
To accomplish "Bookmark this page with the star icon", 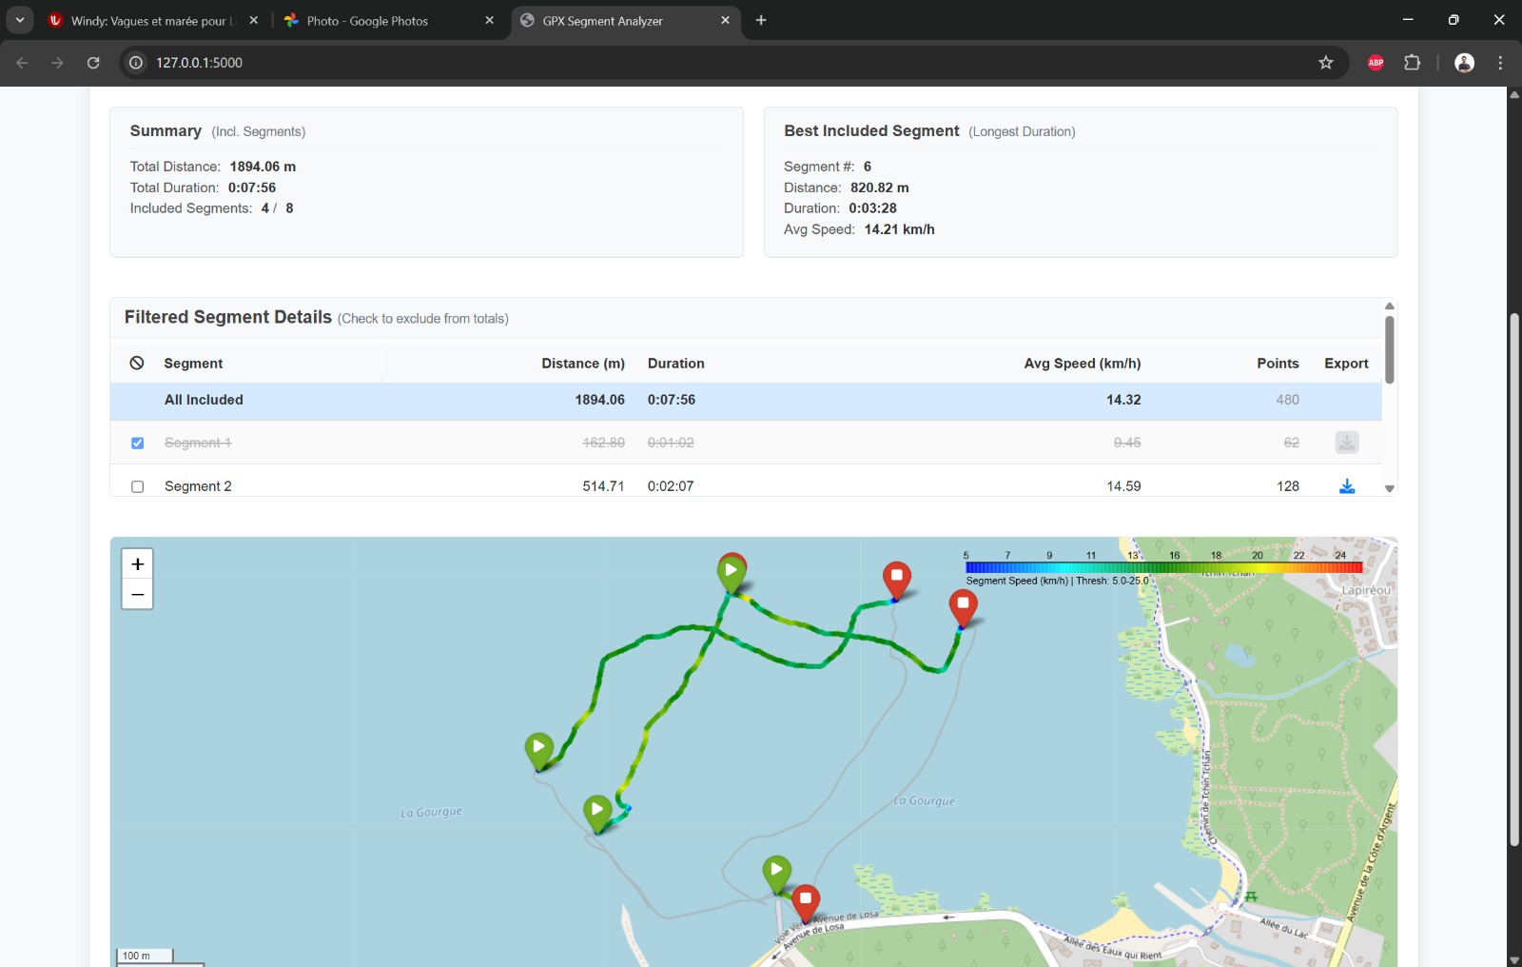I will coord(1326,63).
